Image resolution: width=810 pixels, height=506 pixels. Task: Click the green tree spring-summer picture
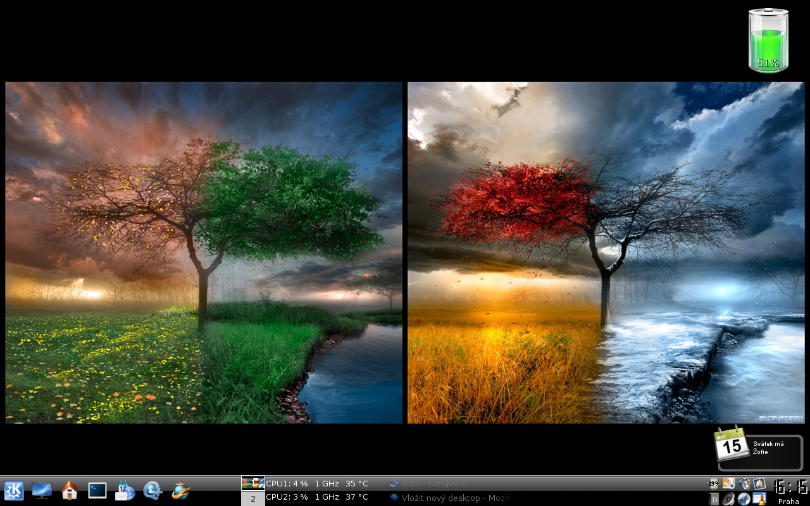204,252
